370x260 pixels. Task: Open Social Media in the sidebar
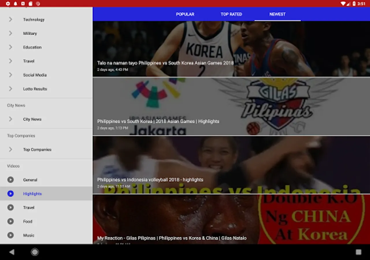point(46,75)
